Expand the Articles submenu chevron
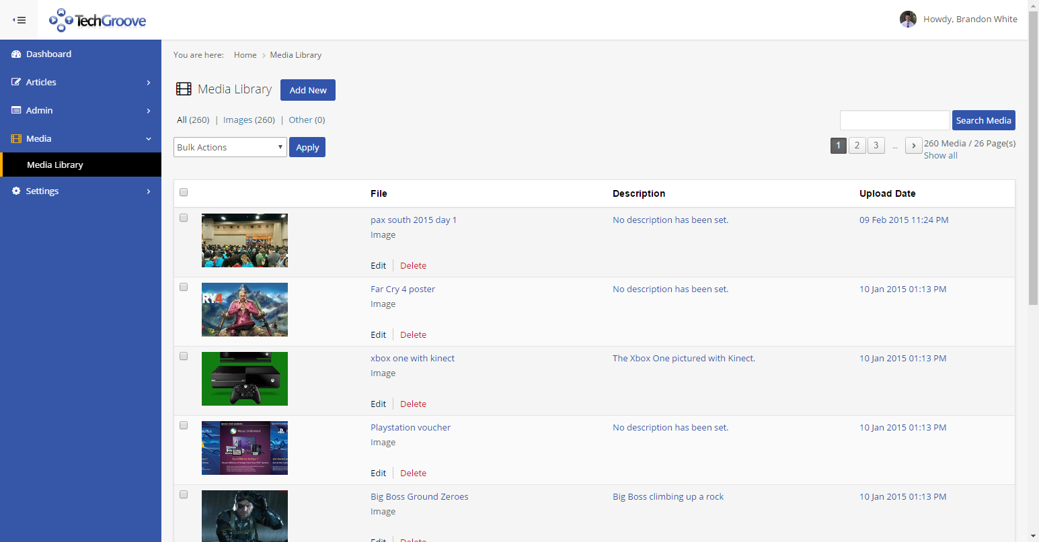 (149, 83)
